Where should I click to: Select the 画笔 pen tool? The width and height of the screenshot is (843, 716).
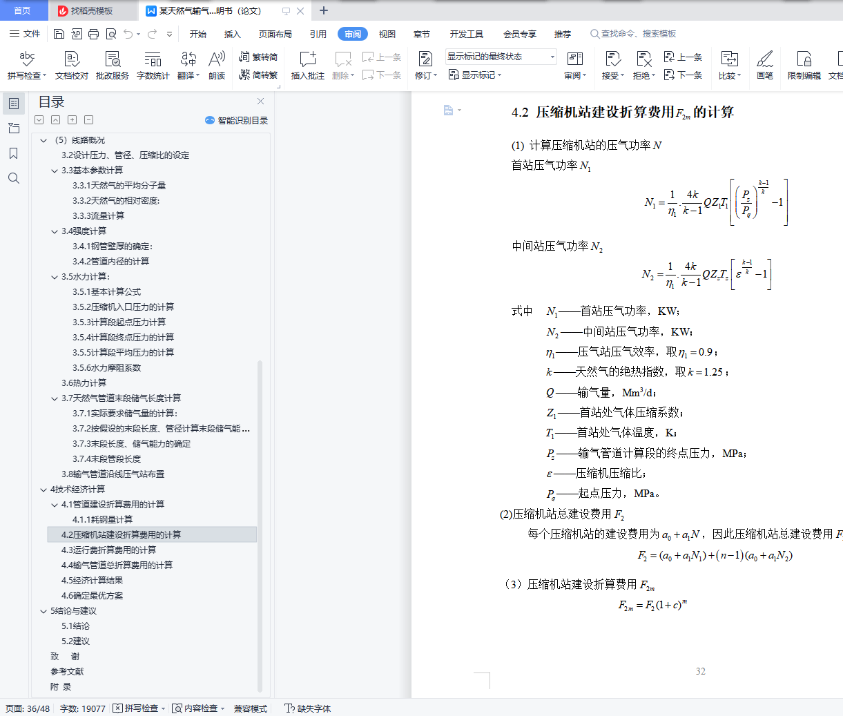765,66
